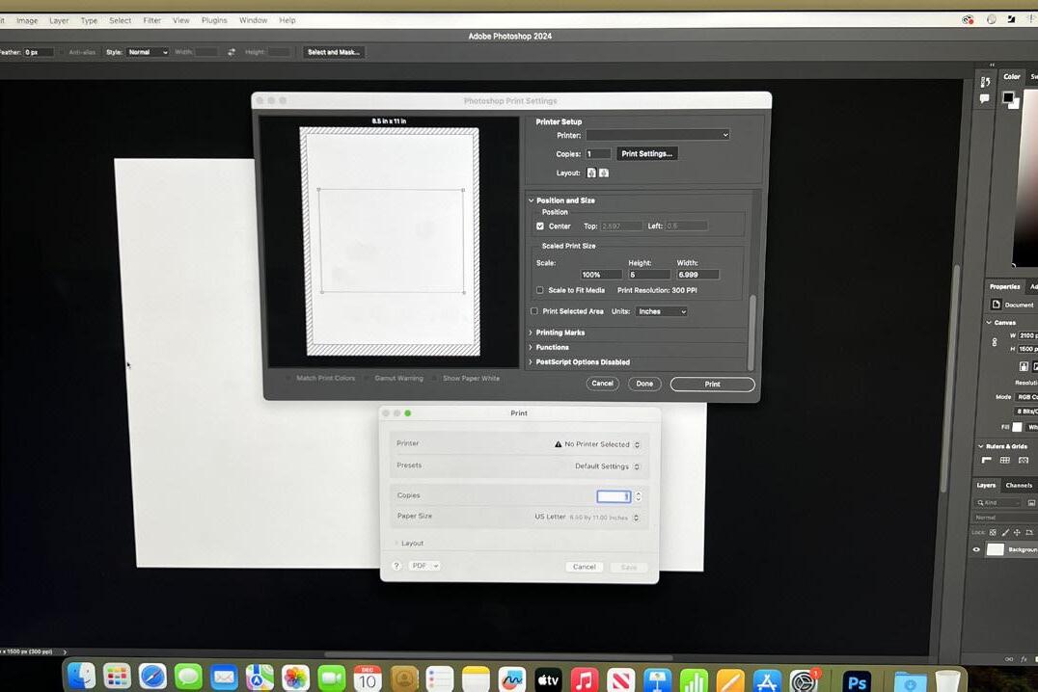Select landscape layout icon in Printer Setup
The image size is (1038, 692).
(604, 173)
